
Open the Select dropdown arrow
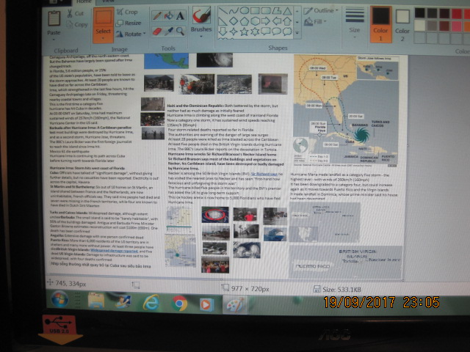click(103, 38)
